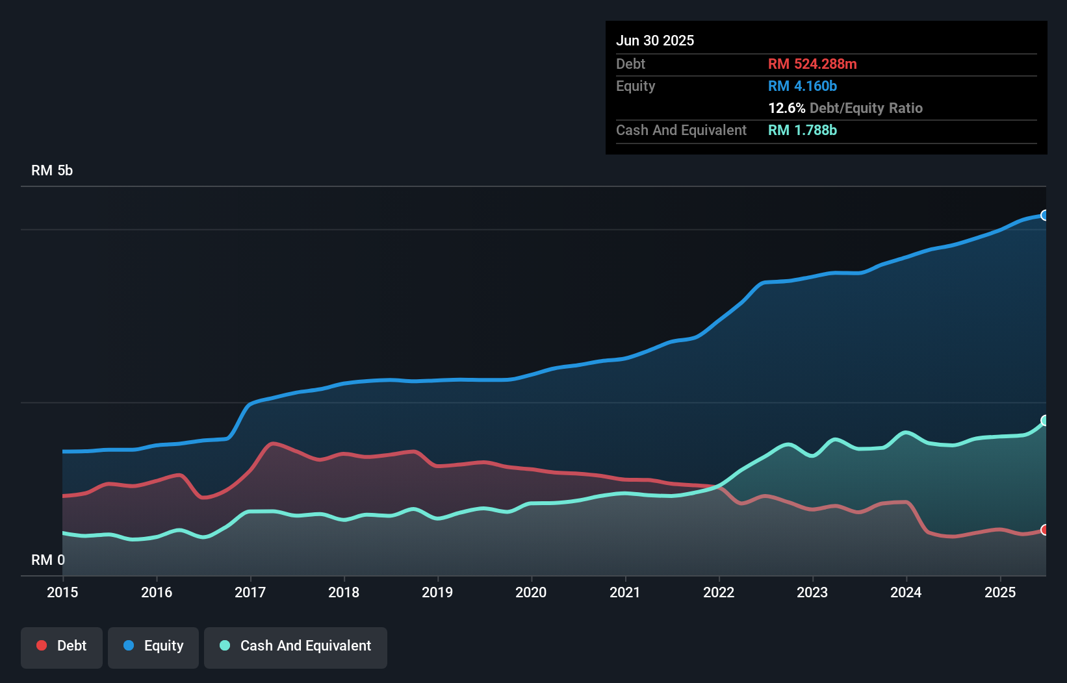This screenshot has width=1067, height=683.
Task: Toggle the Equity series legend button
Action: (x=153, y=647)
